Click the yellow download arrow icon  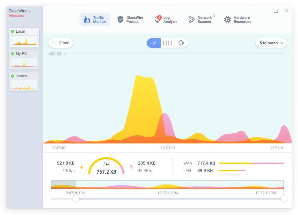(81, 167)
